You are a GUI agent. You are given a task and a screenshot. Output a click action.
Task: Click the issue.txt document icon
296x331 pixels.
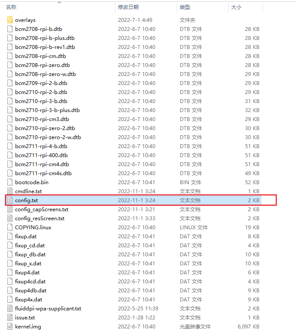pos(10,318)
